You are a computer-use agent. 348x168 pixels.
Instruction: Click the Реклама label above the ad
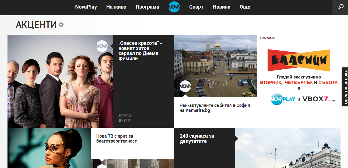(267, 38)
